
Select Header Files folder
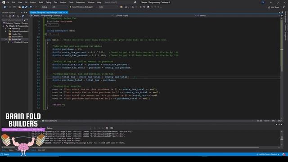click(x=16, y=34)
